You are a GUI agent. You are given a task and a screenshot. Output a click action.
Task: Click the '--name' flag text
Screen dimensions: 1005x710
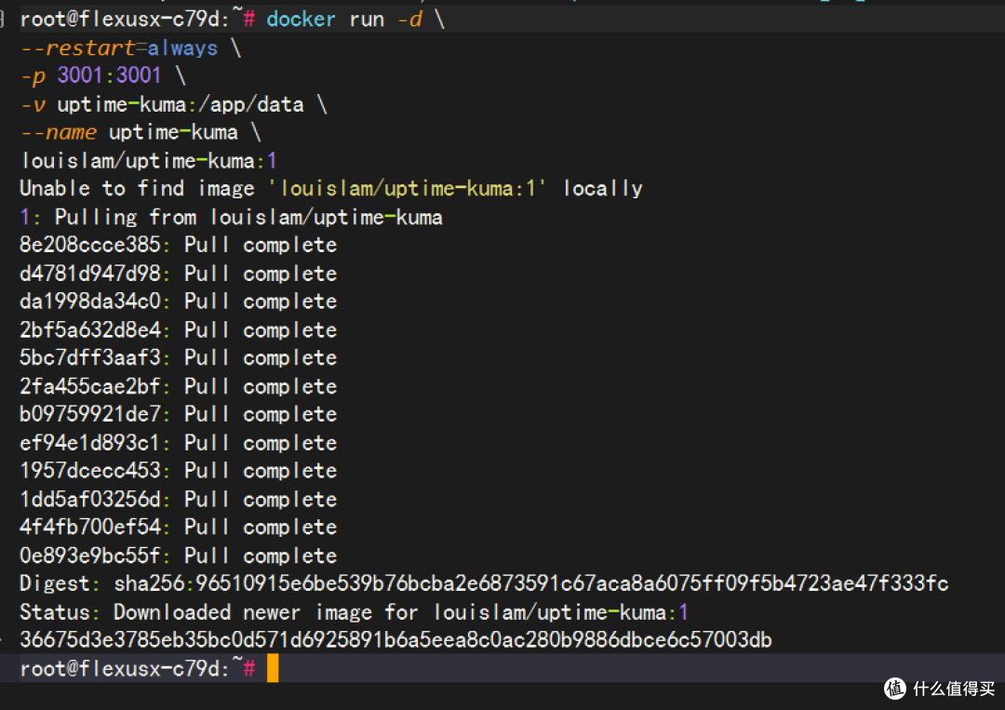[59, 133]
